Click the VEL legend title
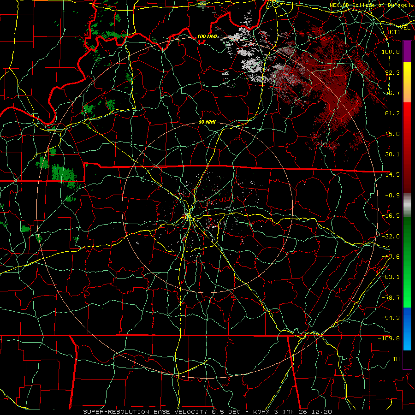The height and width of the screenshot is (415, 415). pyautogui.click(x=405, y=28)
